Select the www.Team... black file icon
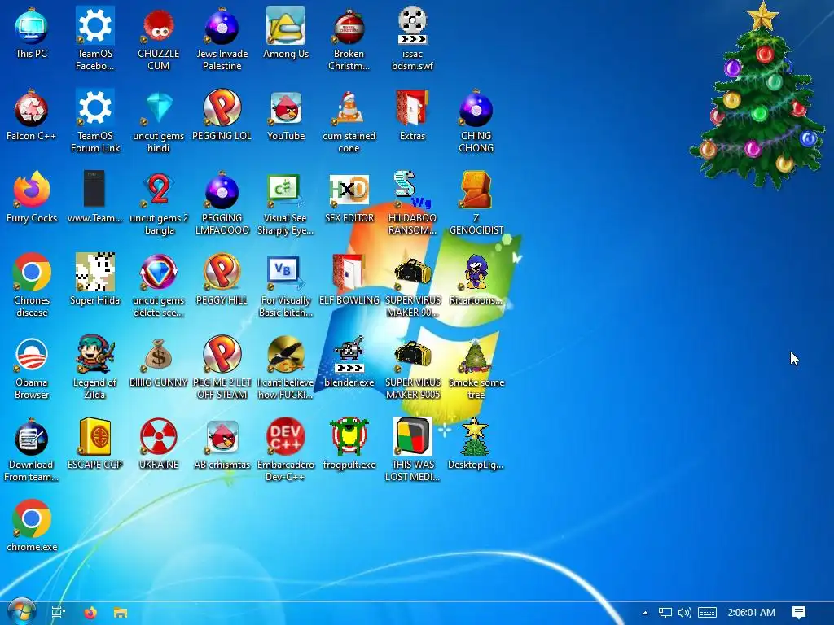Viewport: 834px width, 625px height. coord(94,198)
